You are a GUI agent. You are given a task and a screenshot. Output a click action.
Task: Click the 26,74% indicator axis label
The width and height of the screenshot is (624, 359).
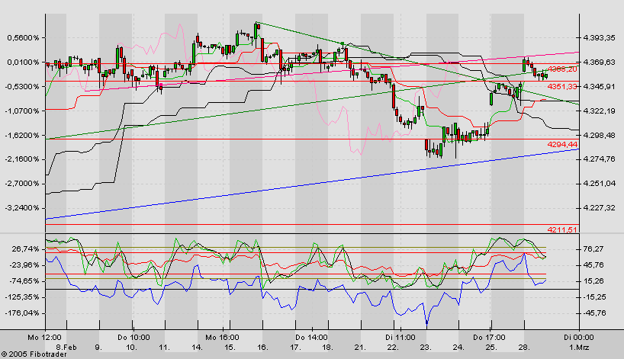coord(26,249)
